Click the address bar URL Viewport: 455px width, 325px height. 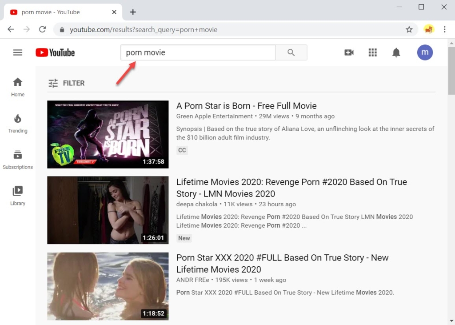tap(144, 30)
